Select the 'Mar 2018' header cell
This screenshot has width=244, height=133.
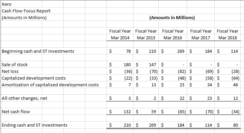click(x=227, y=38)
